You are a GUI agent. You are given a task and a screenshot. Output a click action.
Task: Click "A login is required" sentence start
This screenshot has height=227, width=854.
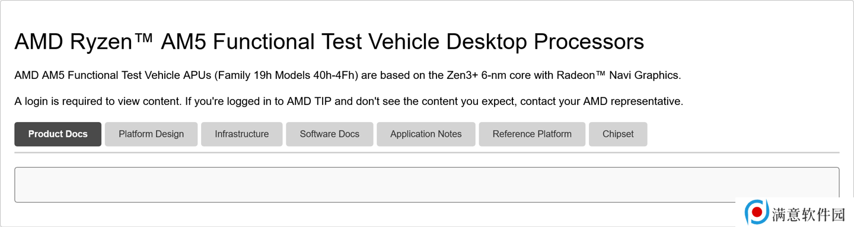point(54,101)
